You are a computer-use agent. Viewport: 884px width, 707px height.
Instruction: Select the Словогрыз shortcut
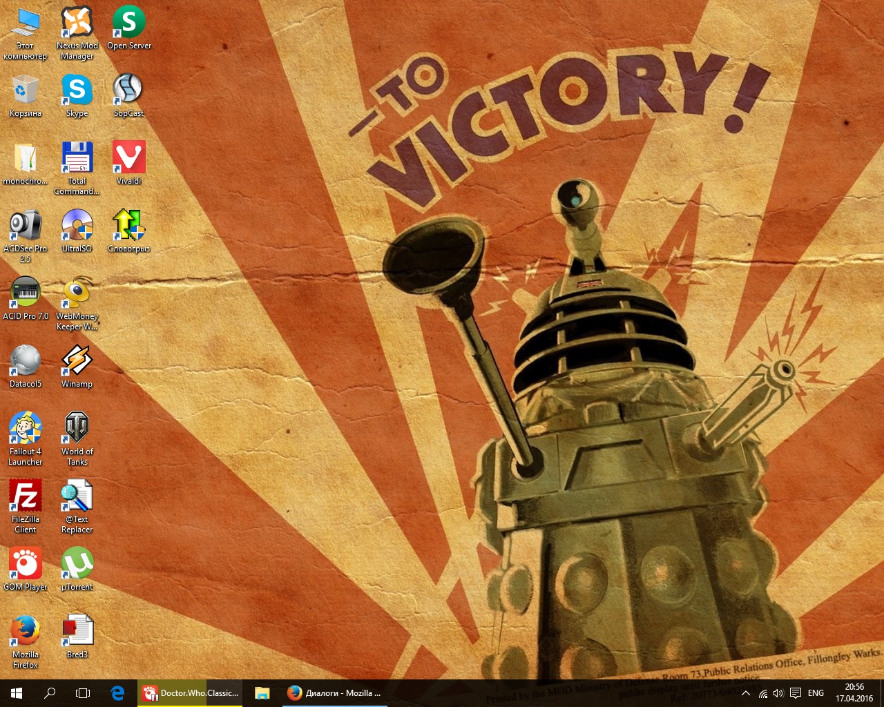pyautogui.click(x=129, y=231)
